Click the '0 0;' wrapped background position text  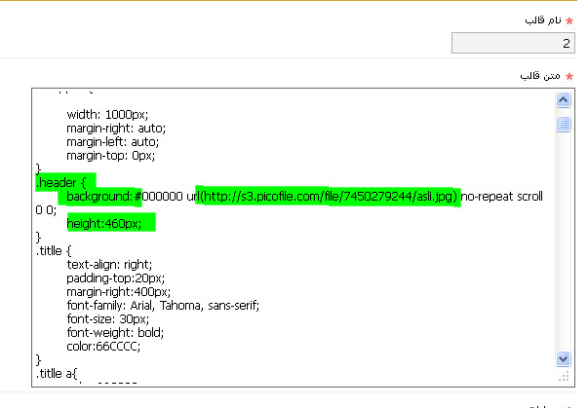click(46, 210)
